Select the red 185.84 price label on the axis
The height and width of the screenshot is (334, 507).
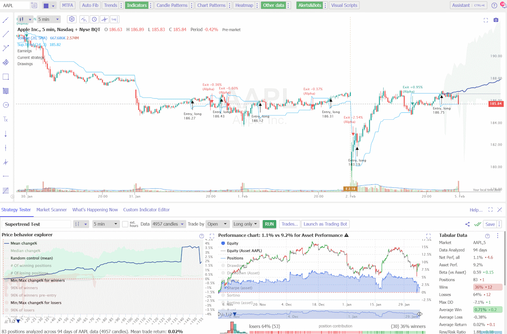[496, 103]
